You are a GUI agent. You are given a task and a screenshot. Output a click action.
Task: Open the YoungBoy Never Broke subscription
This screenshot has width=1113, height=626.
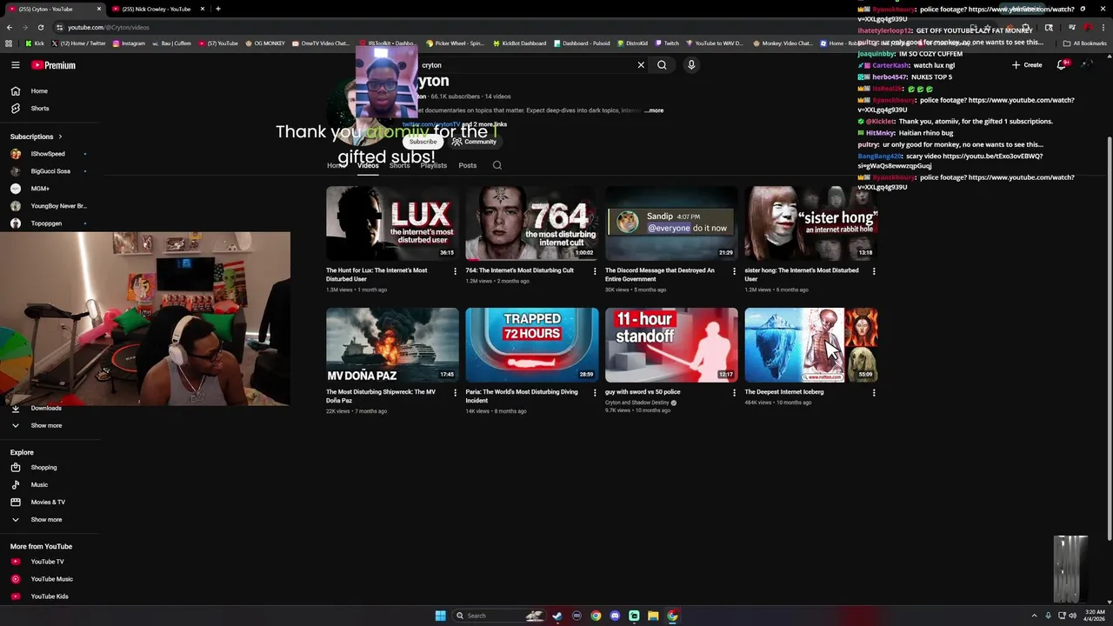click(x=58, y=206)
